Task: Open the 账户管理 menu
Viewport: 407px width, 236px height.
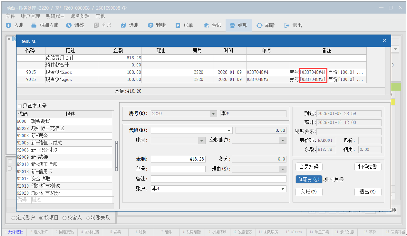Action: click(x=30, y=16)
